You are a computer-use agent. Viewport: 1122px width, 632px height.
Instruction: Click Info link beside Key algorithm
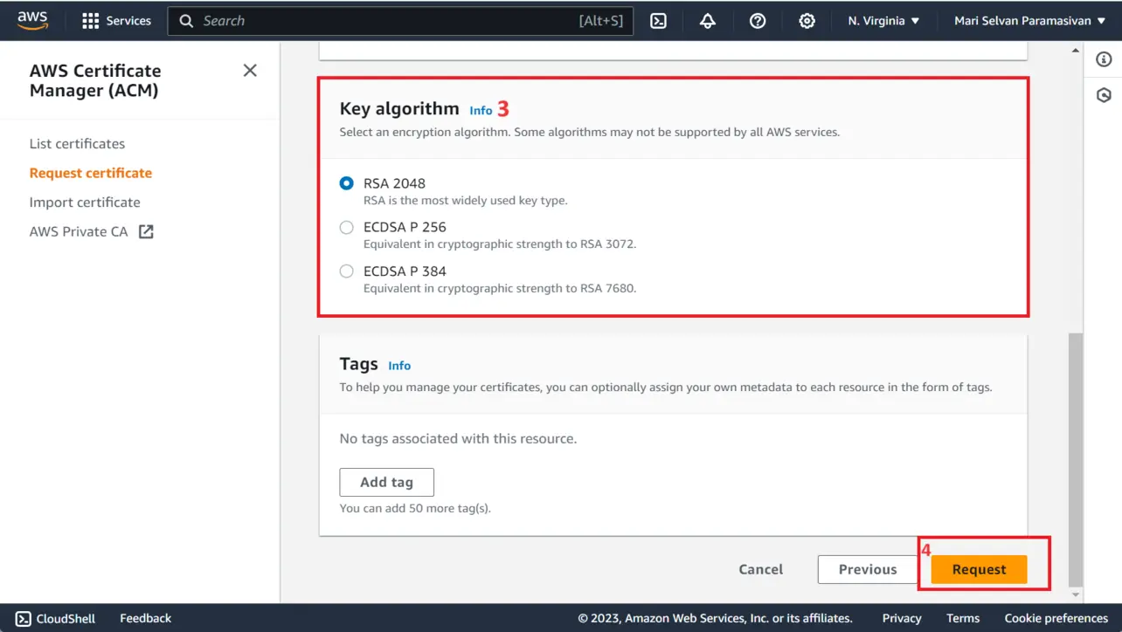481,110
